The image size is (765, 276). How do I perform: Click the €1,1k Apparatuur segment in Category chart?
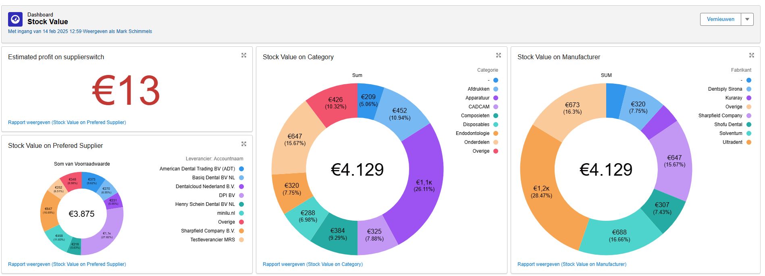pyautogui.click(x=423, y=185)
